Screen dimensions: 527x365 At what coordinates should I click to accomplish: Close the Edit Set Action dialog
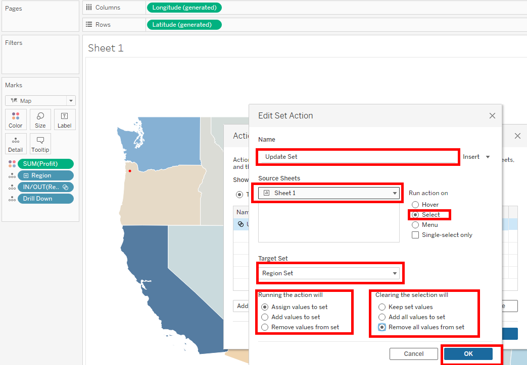(x=492, y=116)
